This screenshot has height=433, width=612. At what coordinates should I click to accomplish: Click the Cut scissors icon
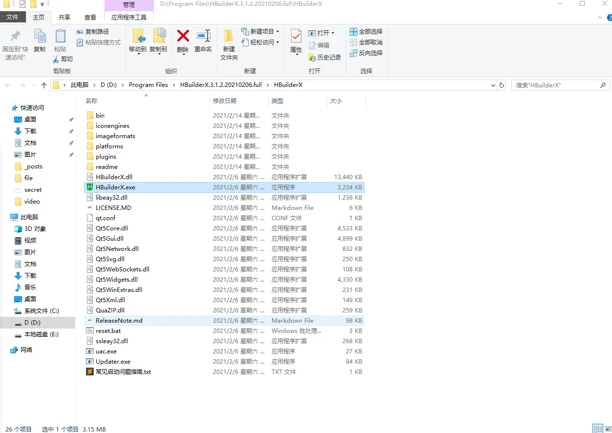[57, 59]
